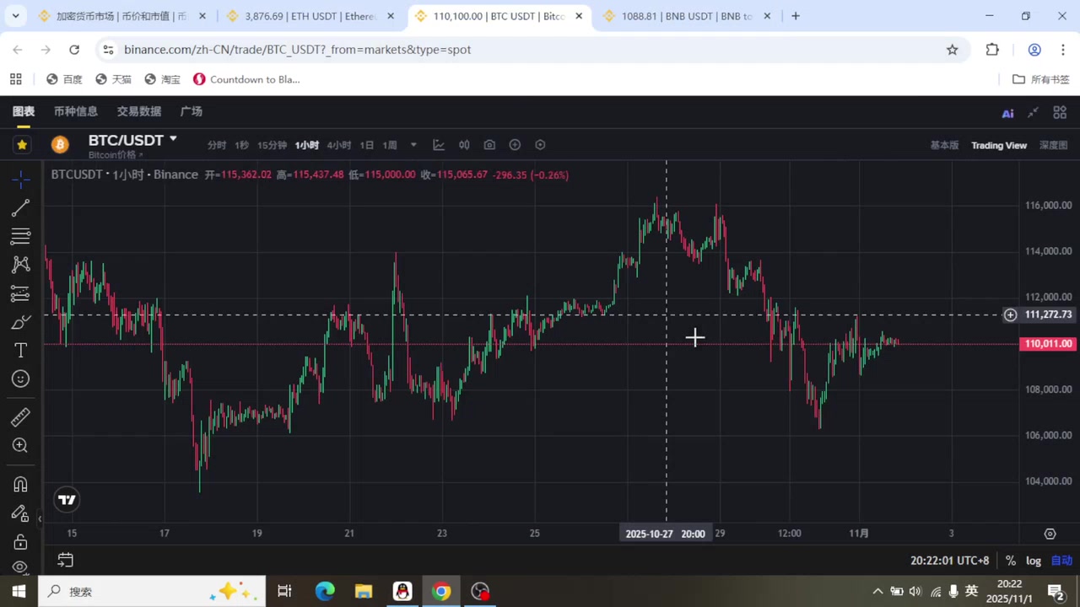The height and width of the screenshot is (607, 1080).
Task: Select the trend line drawing tool
Action: [21, 207]
